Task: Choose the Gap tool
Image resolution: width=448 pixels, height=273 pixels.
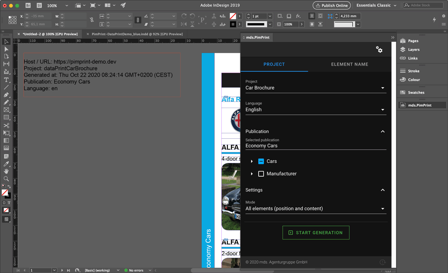Action: (6, 64)
